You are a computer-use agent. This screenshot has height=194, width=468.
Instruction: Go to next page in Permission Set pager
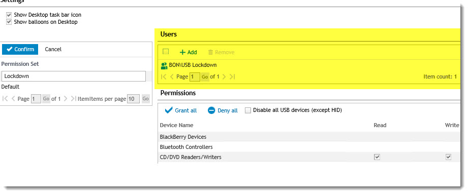(x=66, y=99)
